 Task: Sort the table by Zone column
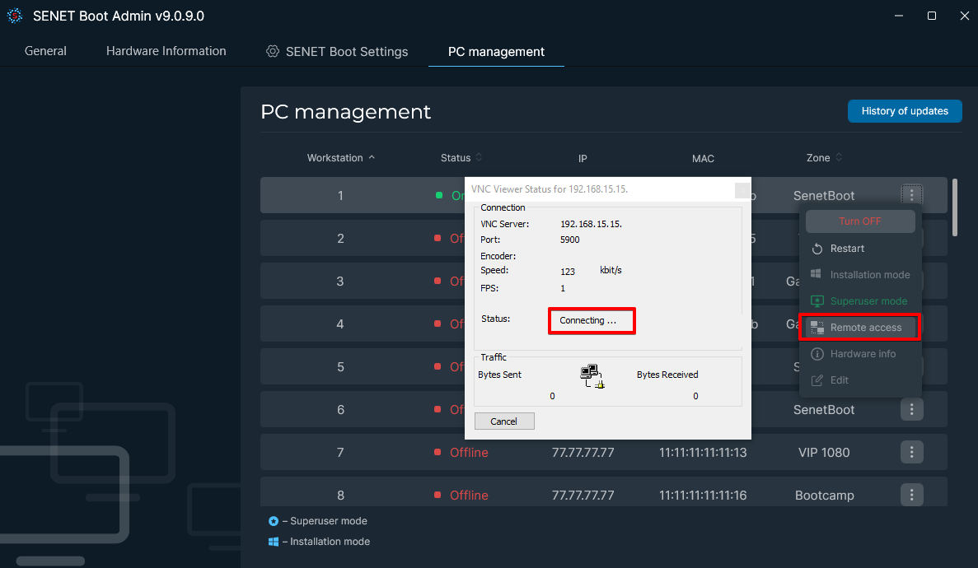coord(839,157)
